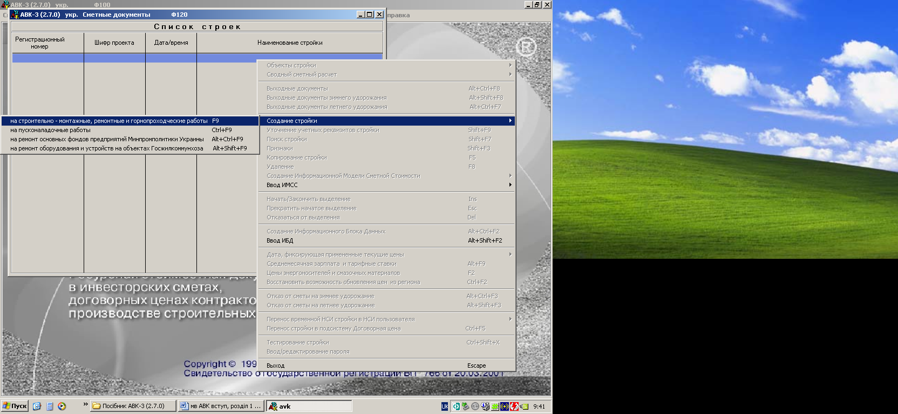Click the АВК-3 icon in Сметные документы title bar
The height and width of the screenshot is (414, 898).
click(15, 15)
